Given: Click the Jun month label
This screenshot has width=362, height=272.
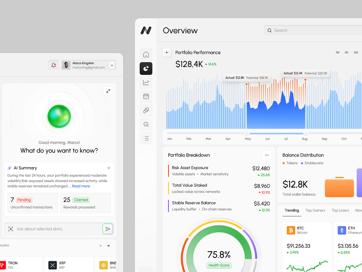Looking at the screenshot, I should click(x=267, y=139).
